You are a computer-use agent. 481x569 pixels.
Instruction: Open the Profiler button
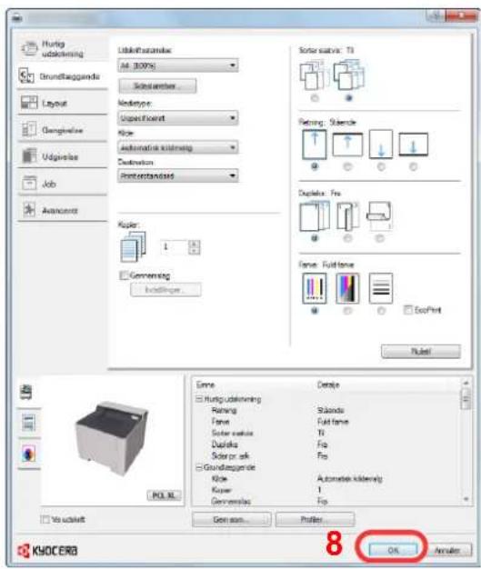coord(315,519)
